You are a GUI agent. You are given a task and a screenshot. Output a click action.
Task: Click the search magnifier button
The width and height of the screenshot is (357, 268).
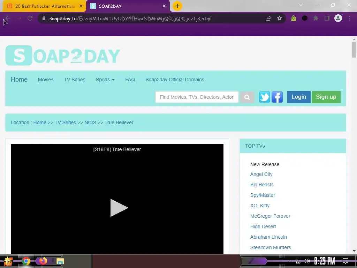click(x=247, y=97)
